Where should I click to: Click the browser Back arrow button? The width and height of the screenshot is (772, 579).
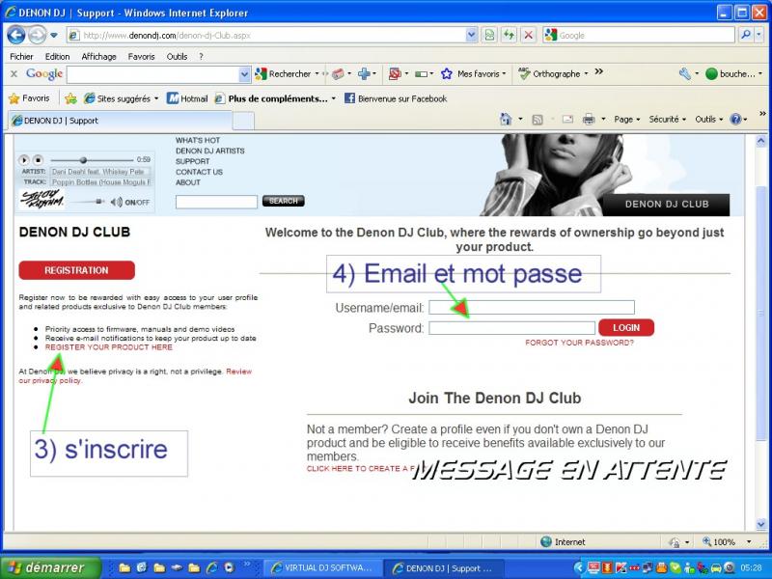pos(16,35)
